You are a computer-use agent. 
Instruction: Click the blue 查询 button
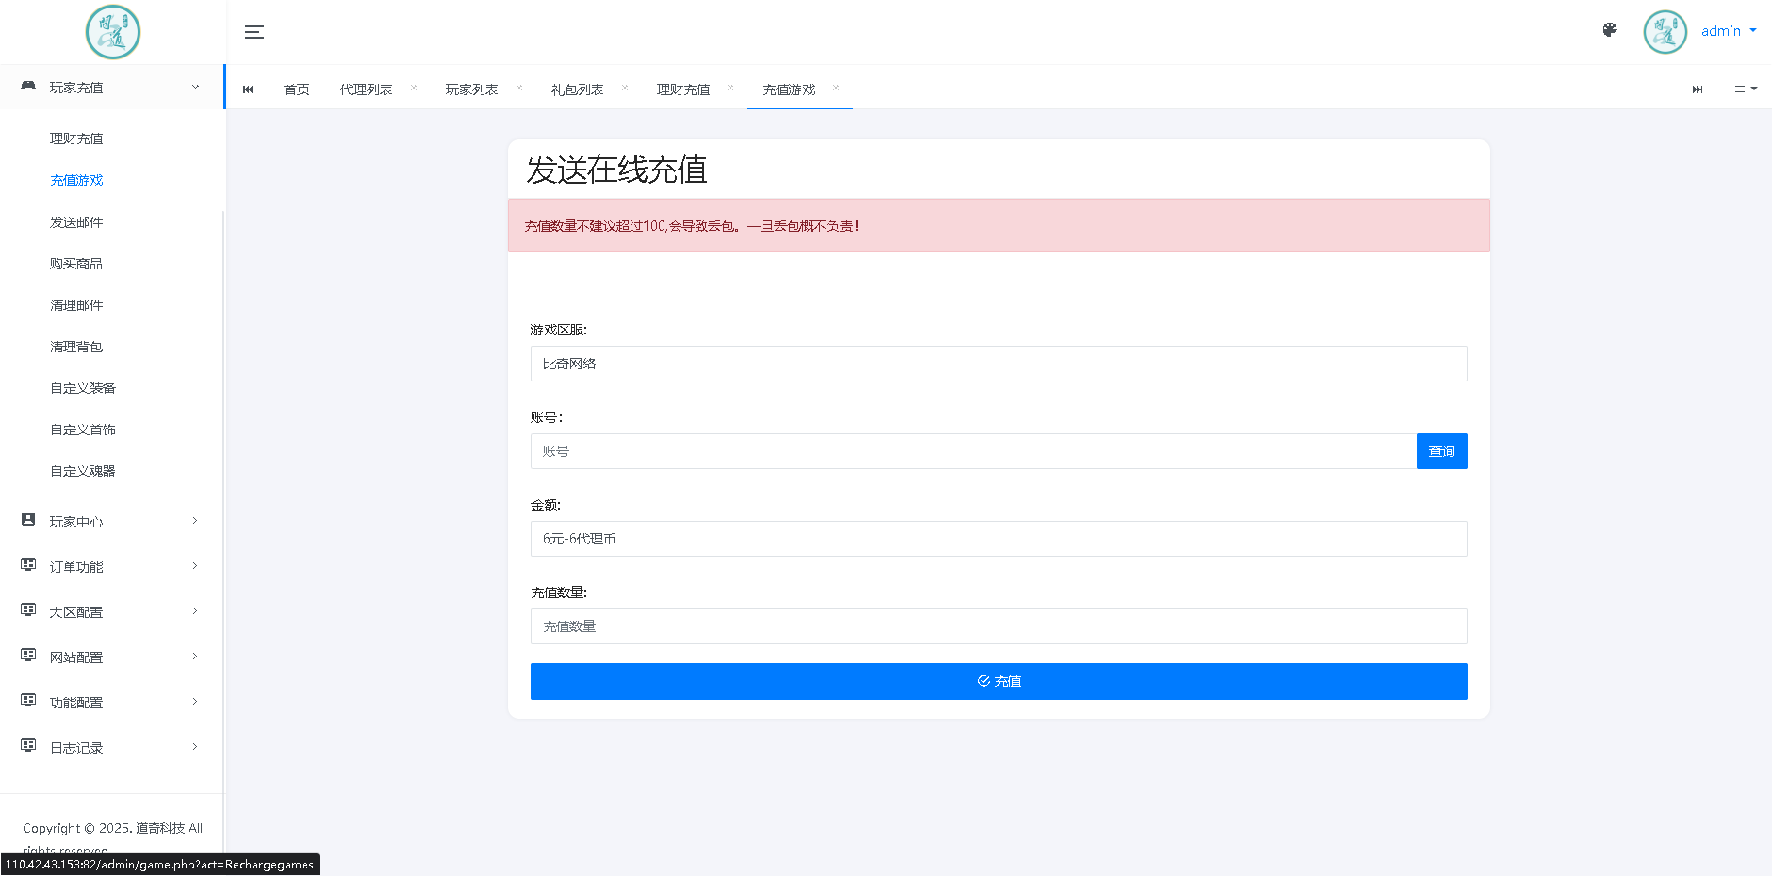[x=1441, y=450]
